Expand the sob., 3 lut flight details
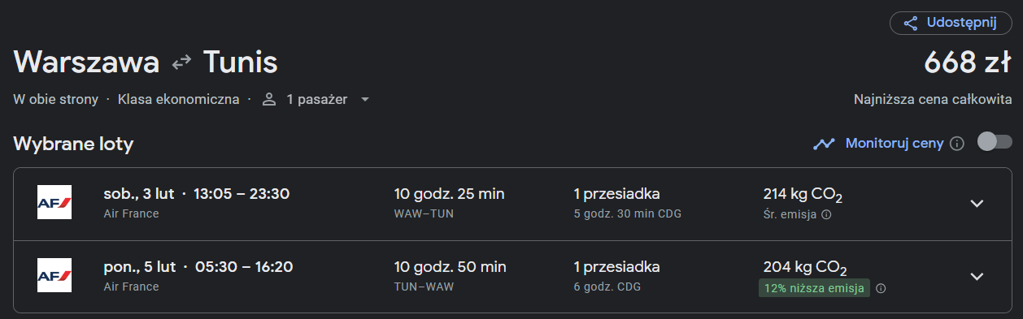Screen dimensions: 1023x319 977,204
